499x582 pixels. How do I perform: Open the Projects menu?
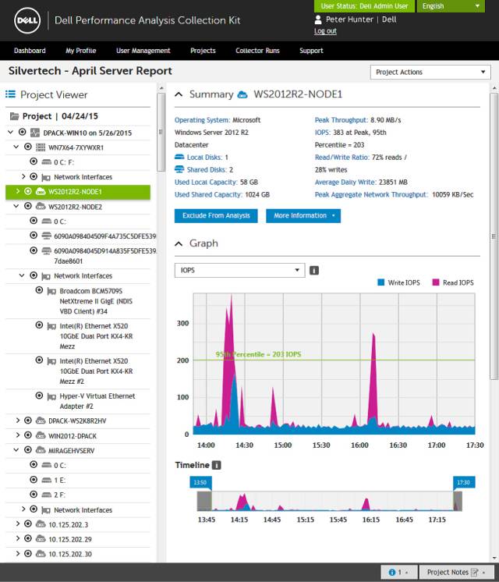[x=203, y=51]
